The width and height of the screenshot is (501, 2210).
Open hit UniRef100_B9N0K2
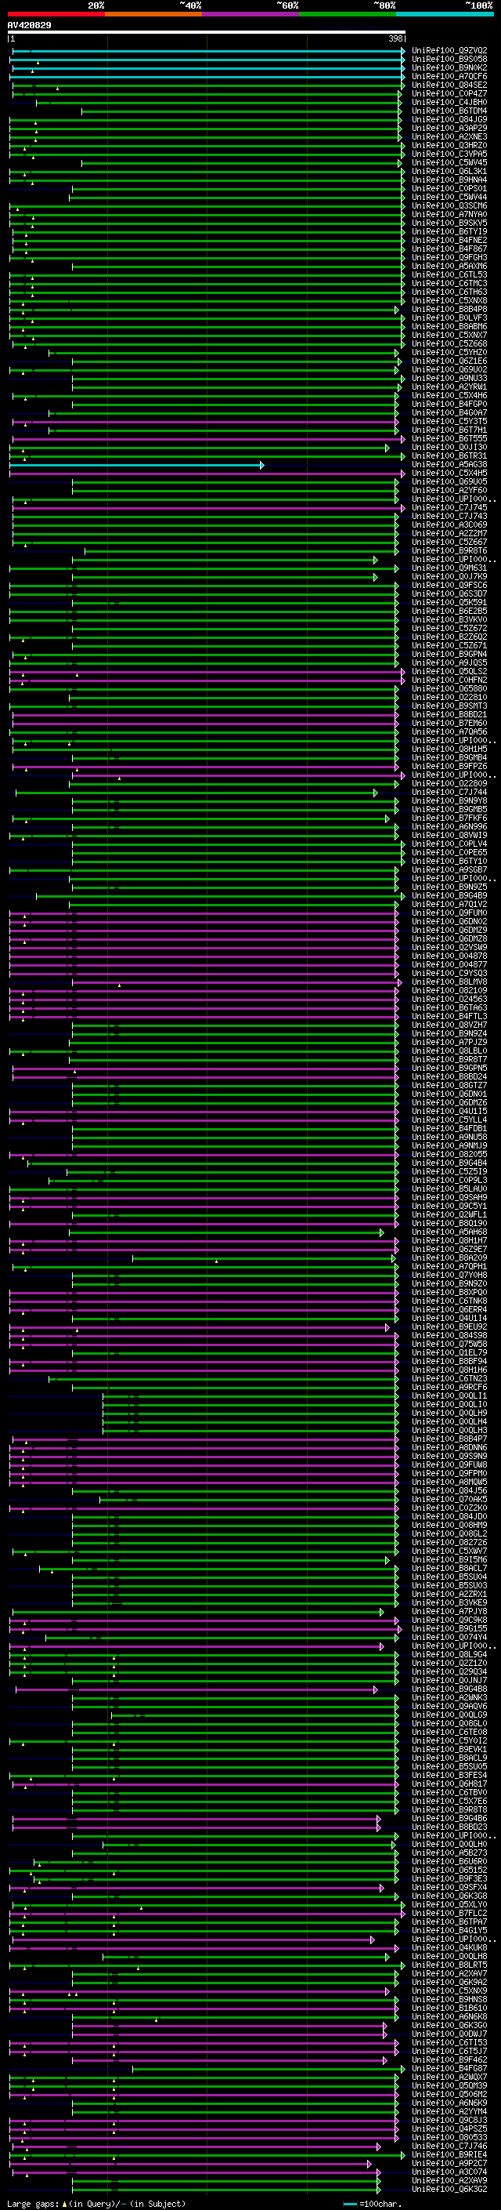pos(449,67)
